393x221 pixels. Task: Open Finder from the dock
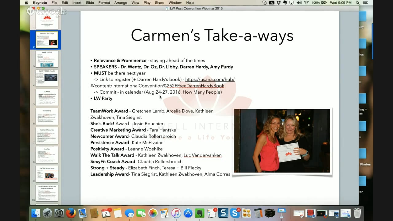pos(36,213)
